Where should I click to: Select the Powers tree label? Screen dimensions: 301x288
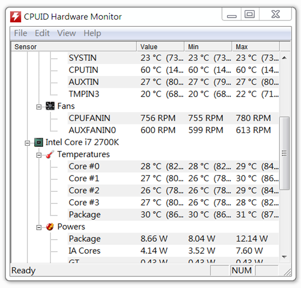tap(71, 227)
